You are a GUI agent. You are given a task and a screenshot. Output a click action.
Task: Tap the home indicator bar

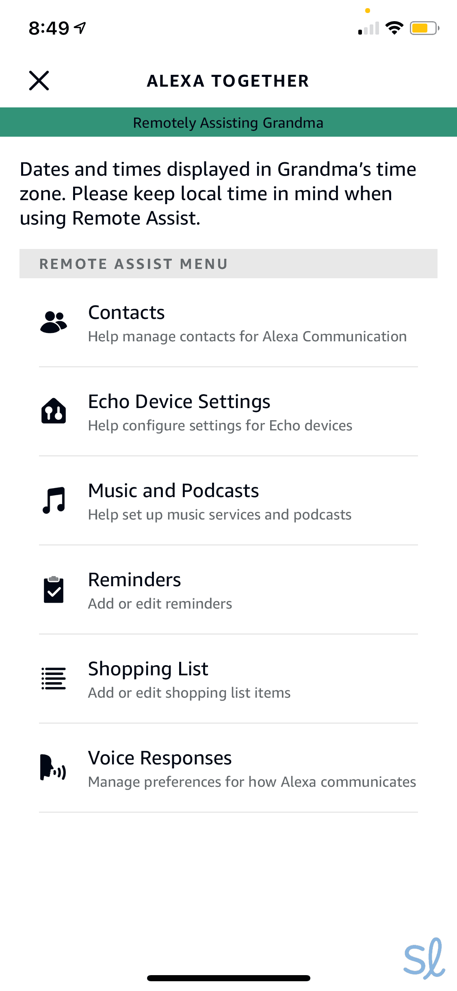[x=228, y=978]
